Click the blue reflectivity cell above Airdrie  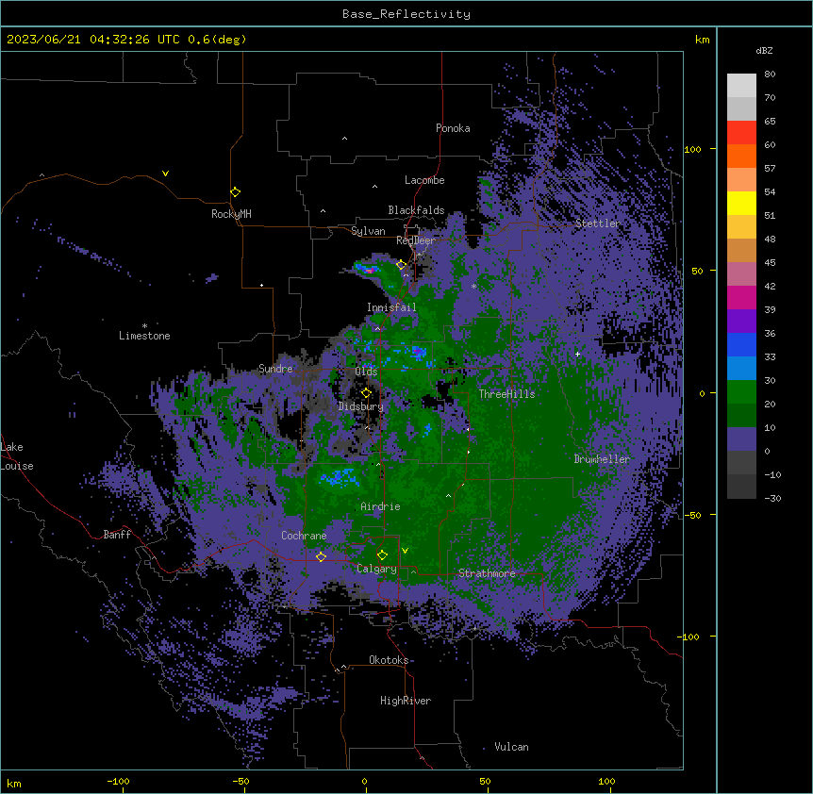pyautogui.click(x=340, y=477)
